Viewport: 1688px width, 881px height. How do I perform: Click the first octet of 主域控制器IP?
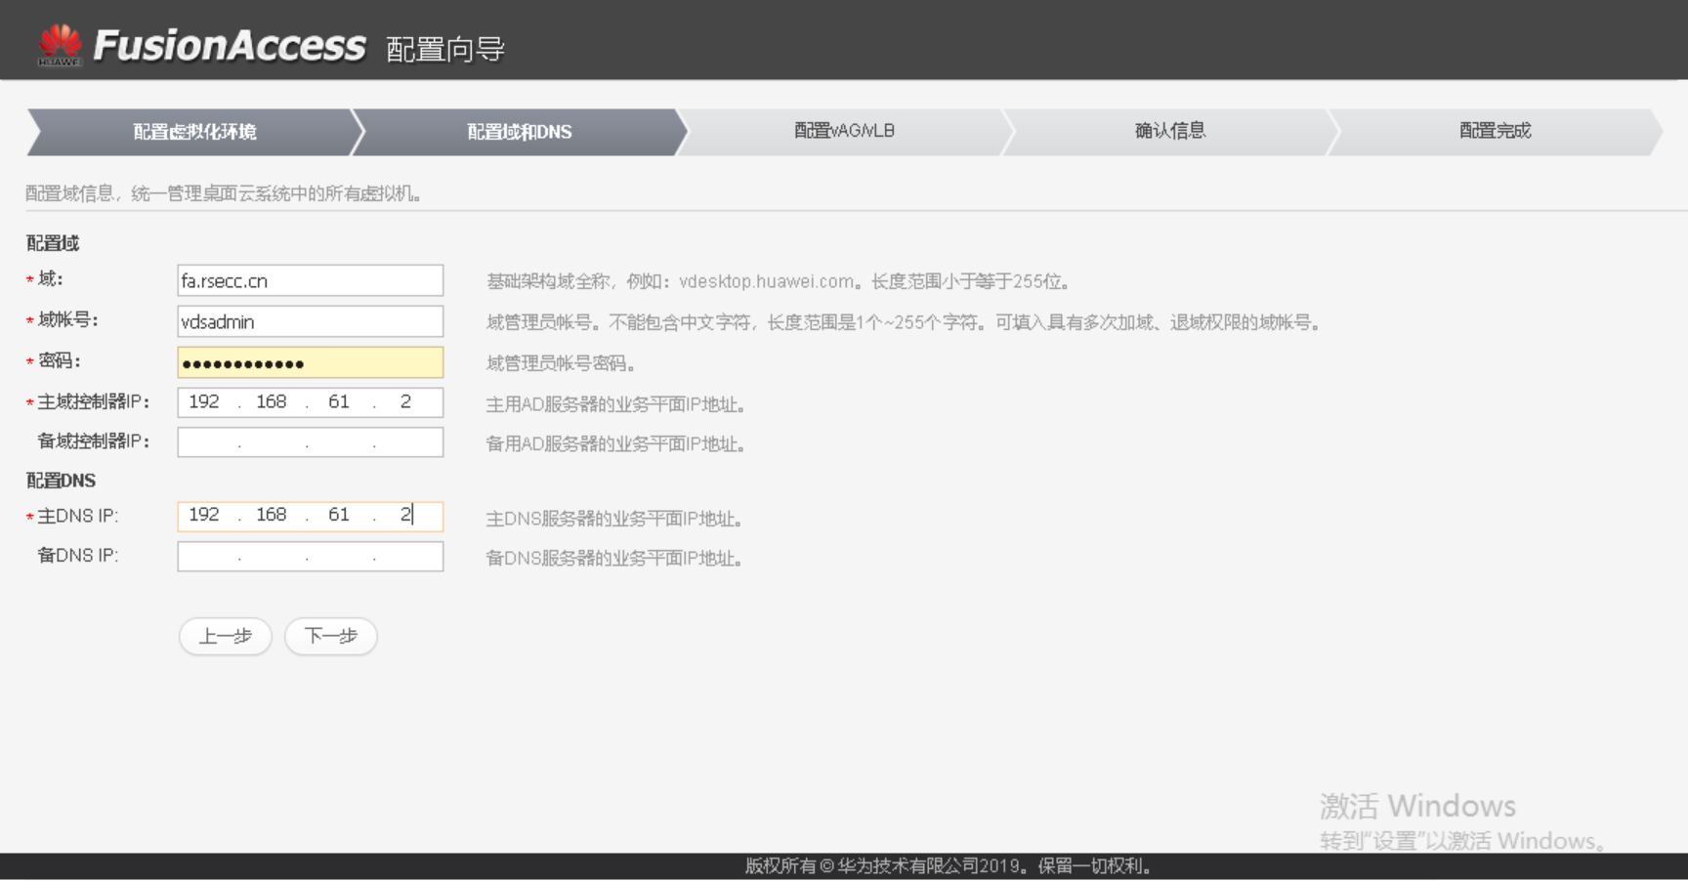205,401
